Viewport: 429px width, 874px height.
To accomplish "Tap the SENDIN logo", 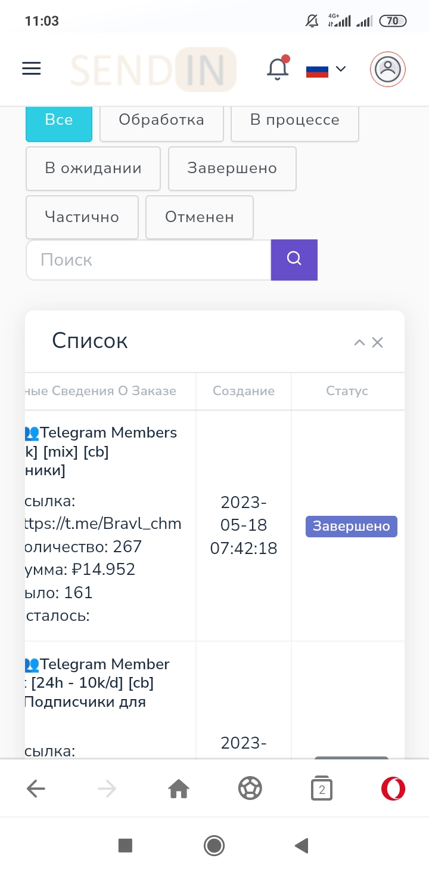I will (x=153, y=69).
